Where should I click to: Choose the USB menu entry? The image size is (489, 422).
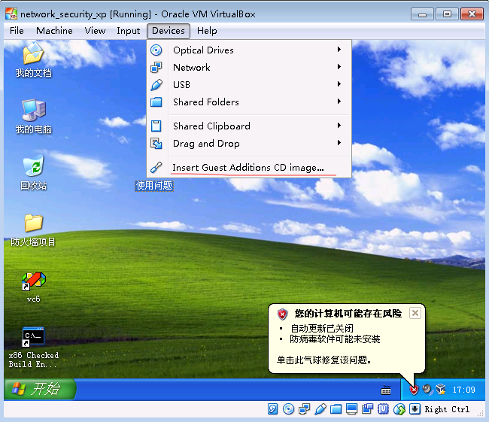click(x=249, y=84)
